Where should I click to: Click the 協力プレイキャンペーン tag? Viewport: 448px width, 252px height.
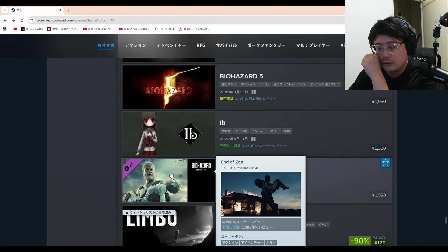289,84
